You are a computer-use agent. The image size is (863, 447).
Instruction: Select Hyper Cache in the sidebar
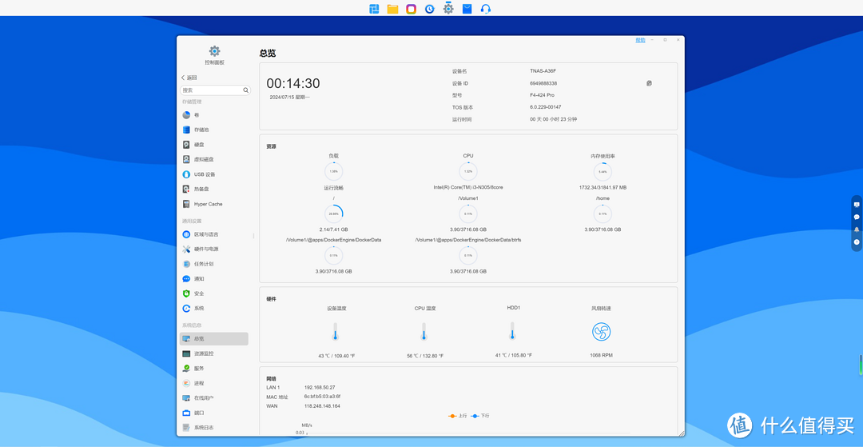(208, 204)
